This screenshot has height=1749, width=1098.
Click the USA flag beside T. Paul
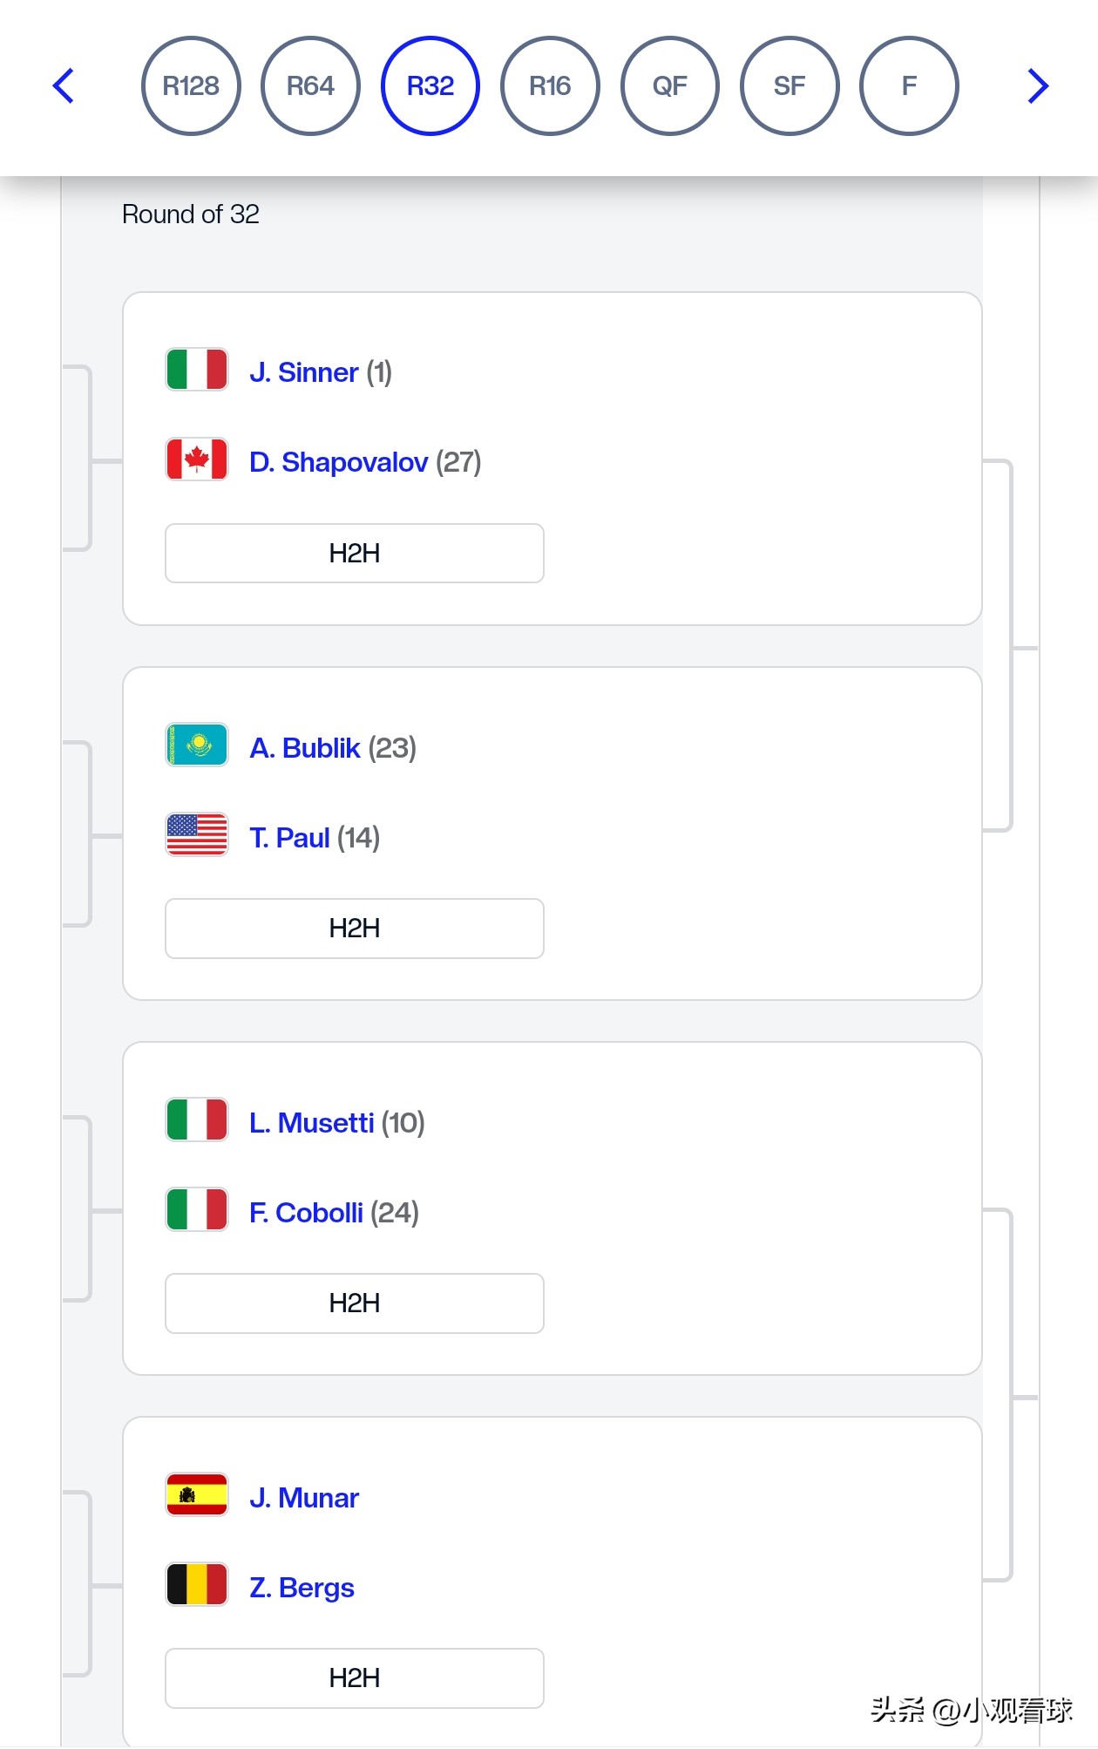tap(197, 835)
